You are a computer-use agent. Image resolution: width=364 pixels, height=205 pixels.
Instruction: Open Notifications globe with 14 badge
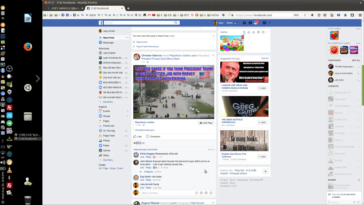[x=256, y=23]
